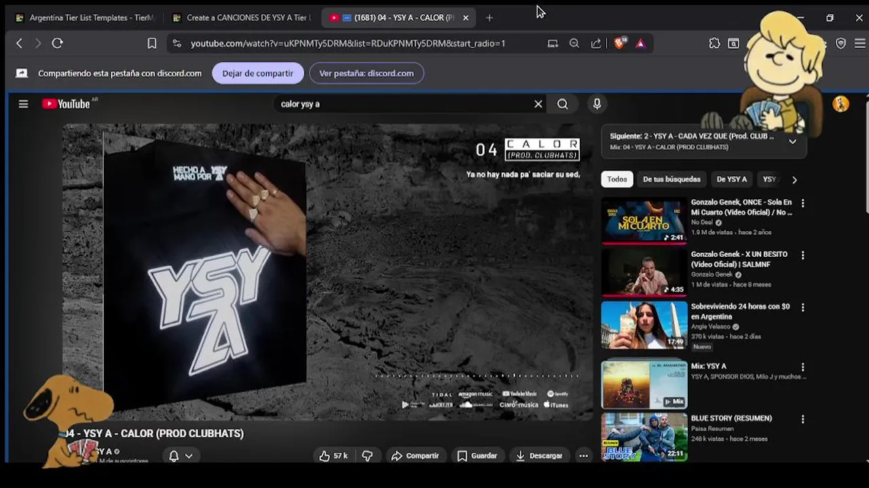Open more actions three-dot button under video
Screen dimensions: 869x488
(583, 455)
